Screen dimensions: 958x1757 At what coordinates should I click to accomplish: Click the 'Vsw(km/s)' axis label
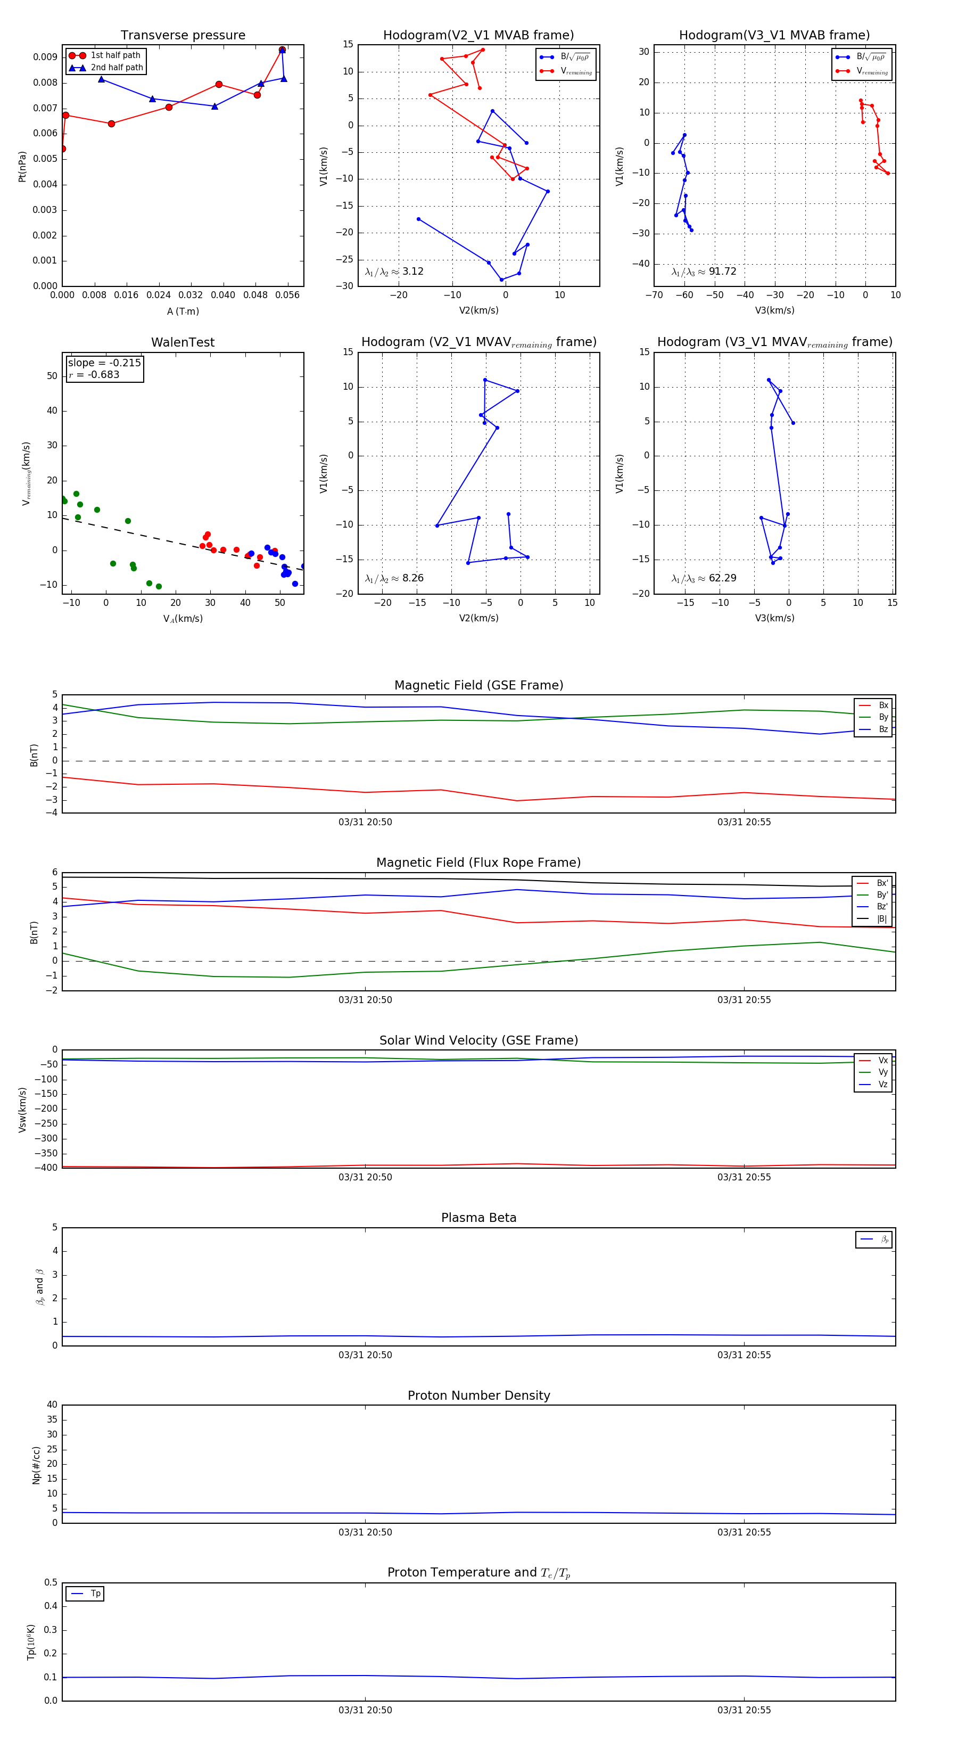[22, 1110]
